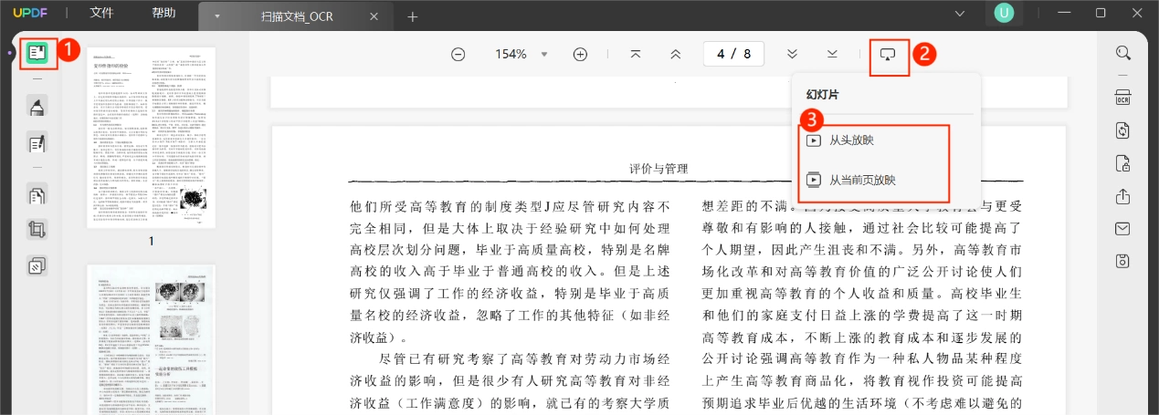Viewport: 1159px width, 415px height.
Task: Open Share file icon in right sidebar
Action: pyautogui.click(x=1123, y=196)
